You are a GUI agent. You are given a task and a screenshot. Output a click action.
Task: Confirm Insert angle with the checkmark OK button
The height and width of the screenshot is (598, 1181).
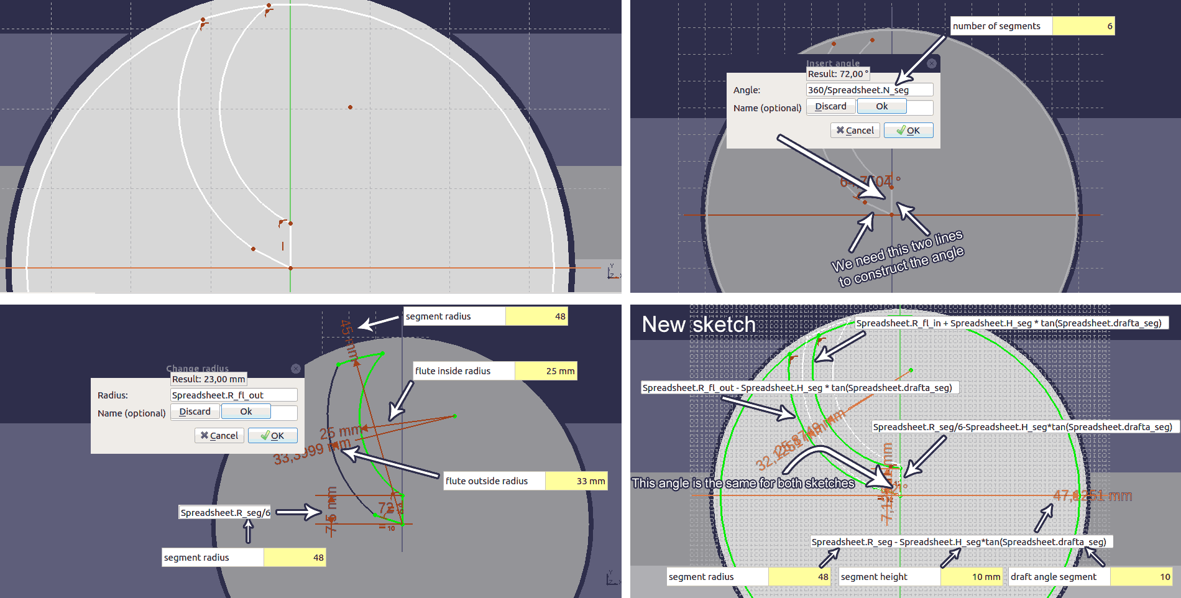tap(909, 131)
